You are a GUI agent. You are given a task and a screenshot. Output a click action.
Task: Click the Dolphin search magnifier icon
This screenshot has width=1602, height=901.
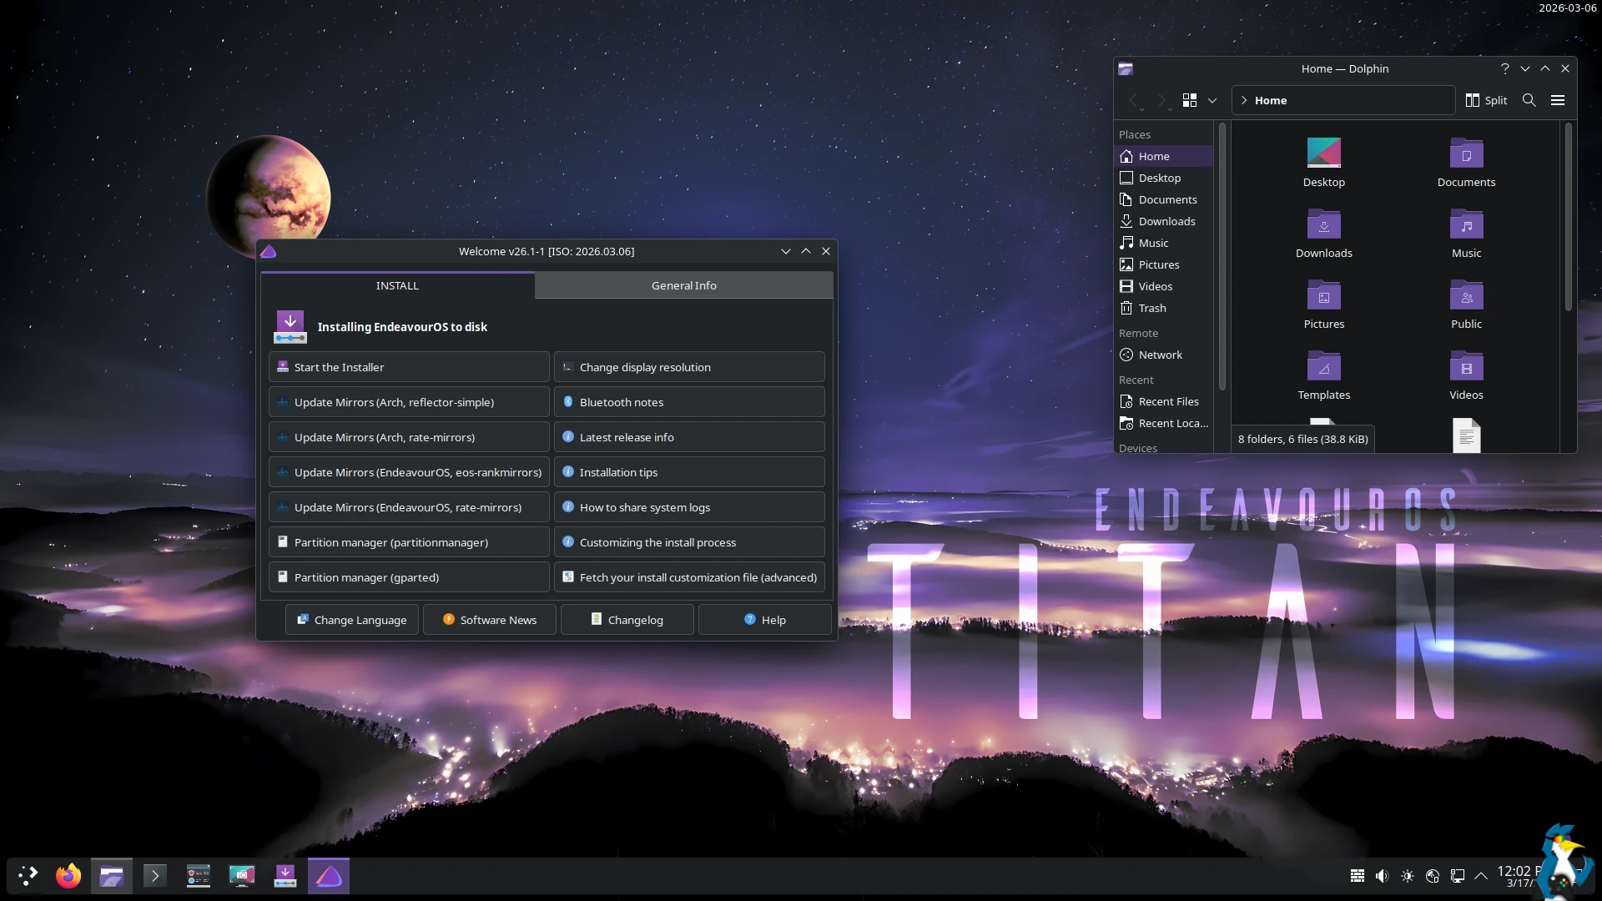(x=1529, y=100)
